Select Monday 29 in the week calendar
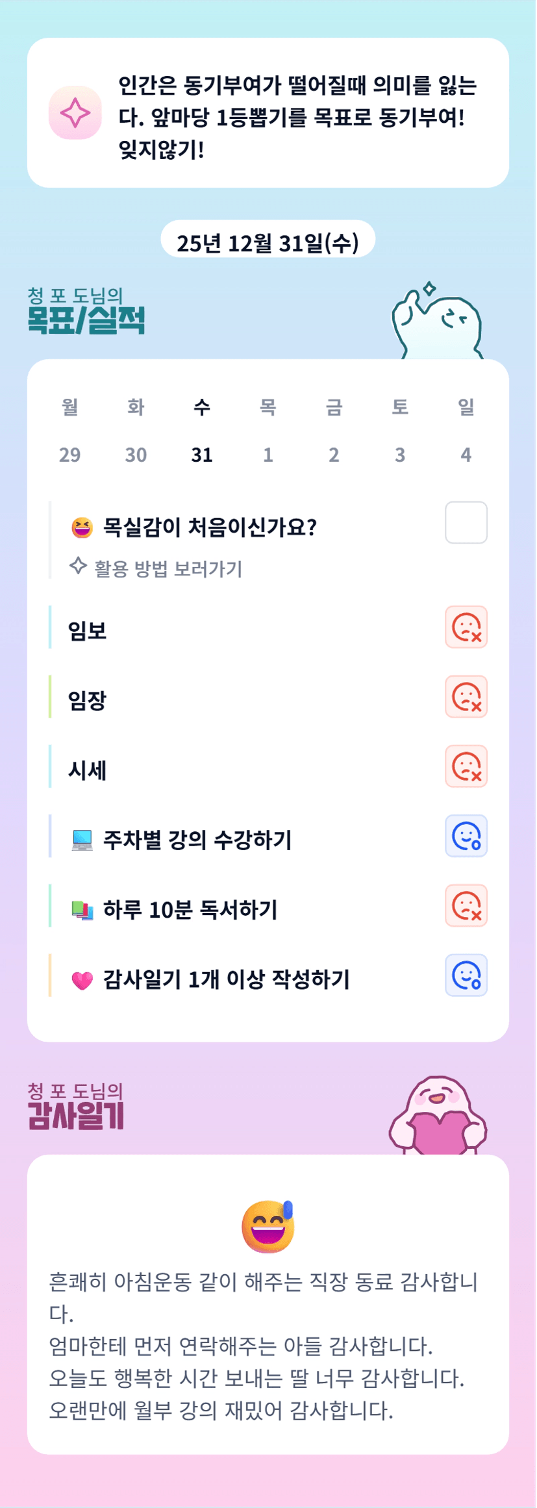Viewport: 537px width, 1508px height. (x=70, y=455)
